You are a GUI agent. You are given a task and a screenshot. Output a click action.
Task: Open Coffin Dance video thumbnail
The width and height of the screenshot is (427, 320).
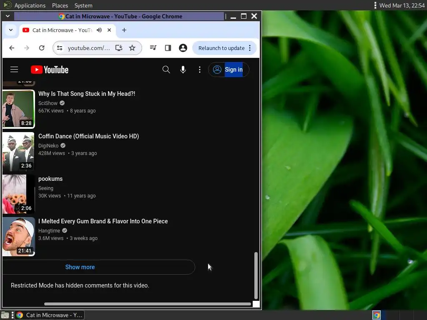[x=18, y=152]
